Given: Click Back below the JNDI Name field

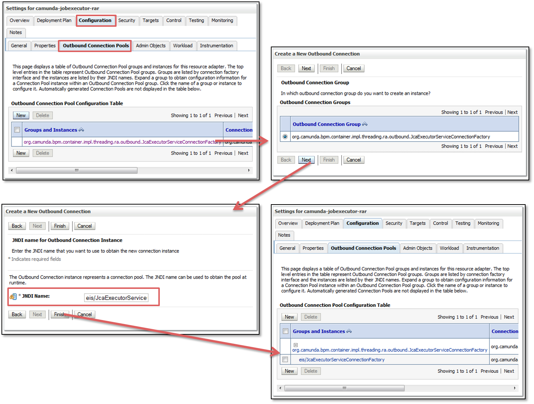Looking at the screenshot, I should pos(17,315).
